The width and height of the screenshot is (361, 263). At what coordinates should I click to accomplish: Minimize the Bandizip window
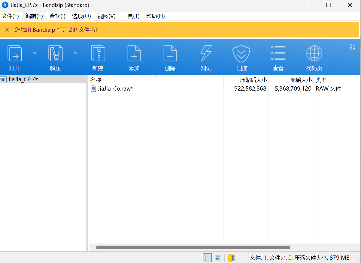308,5
